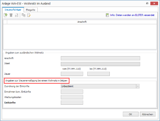Focus the Dauer bis date field
Viewport: 160px width, 121px height.
coord(99,74)
